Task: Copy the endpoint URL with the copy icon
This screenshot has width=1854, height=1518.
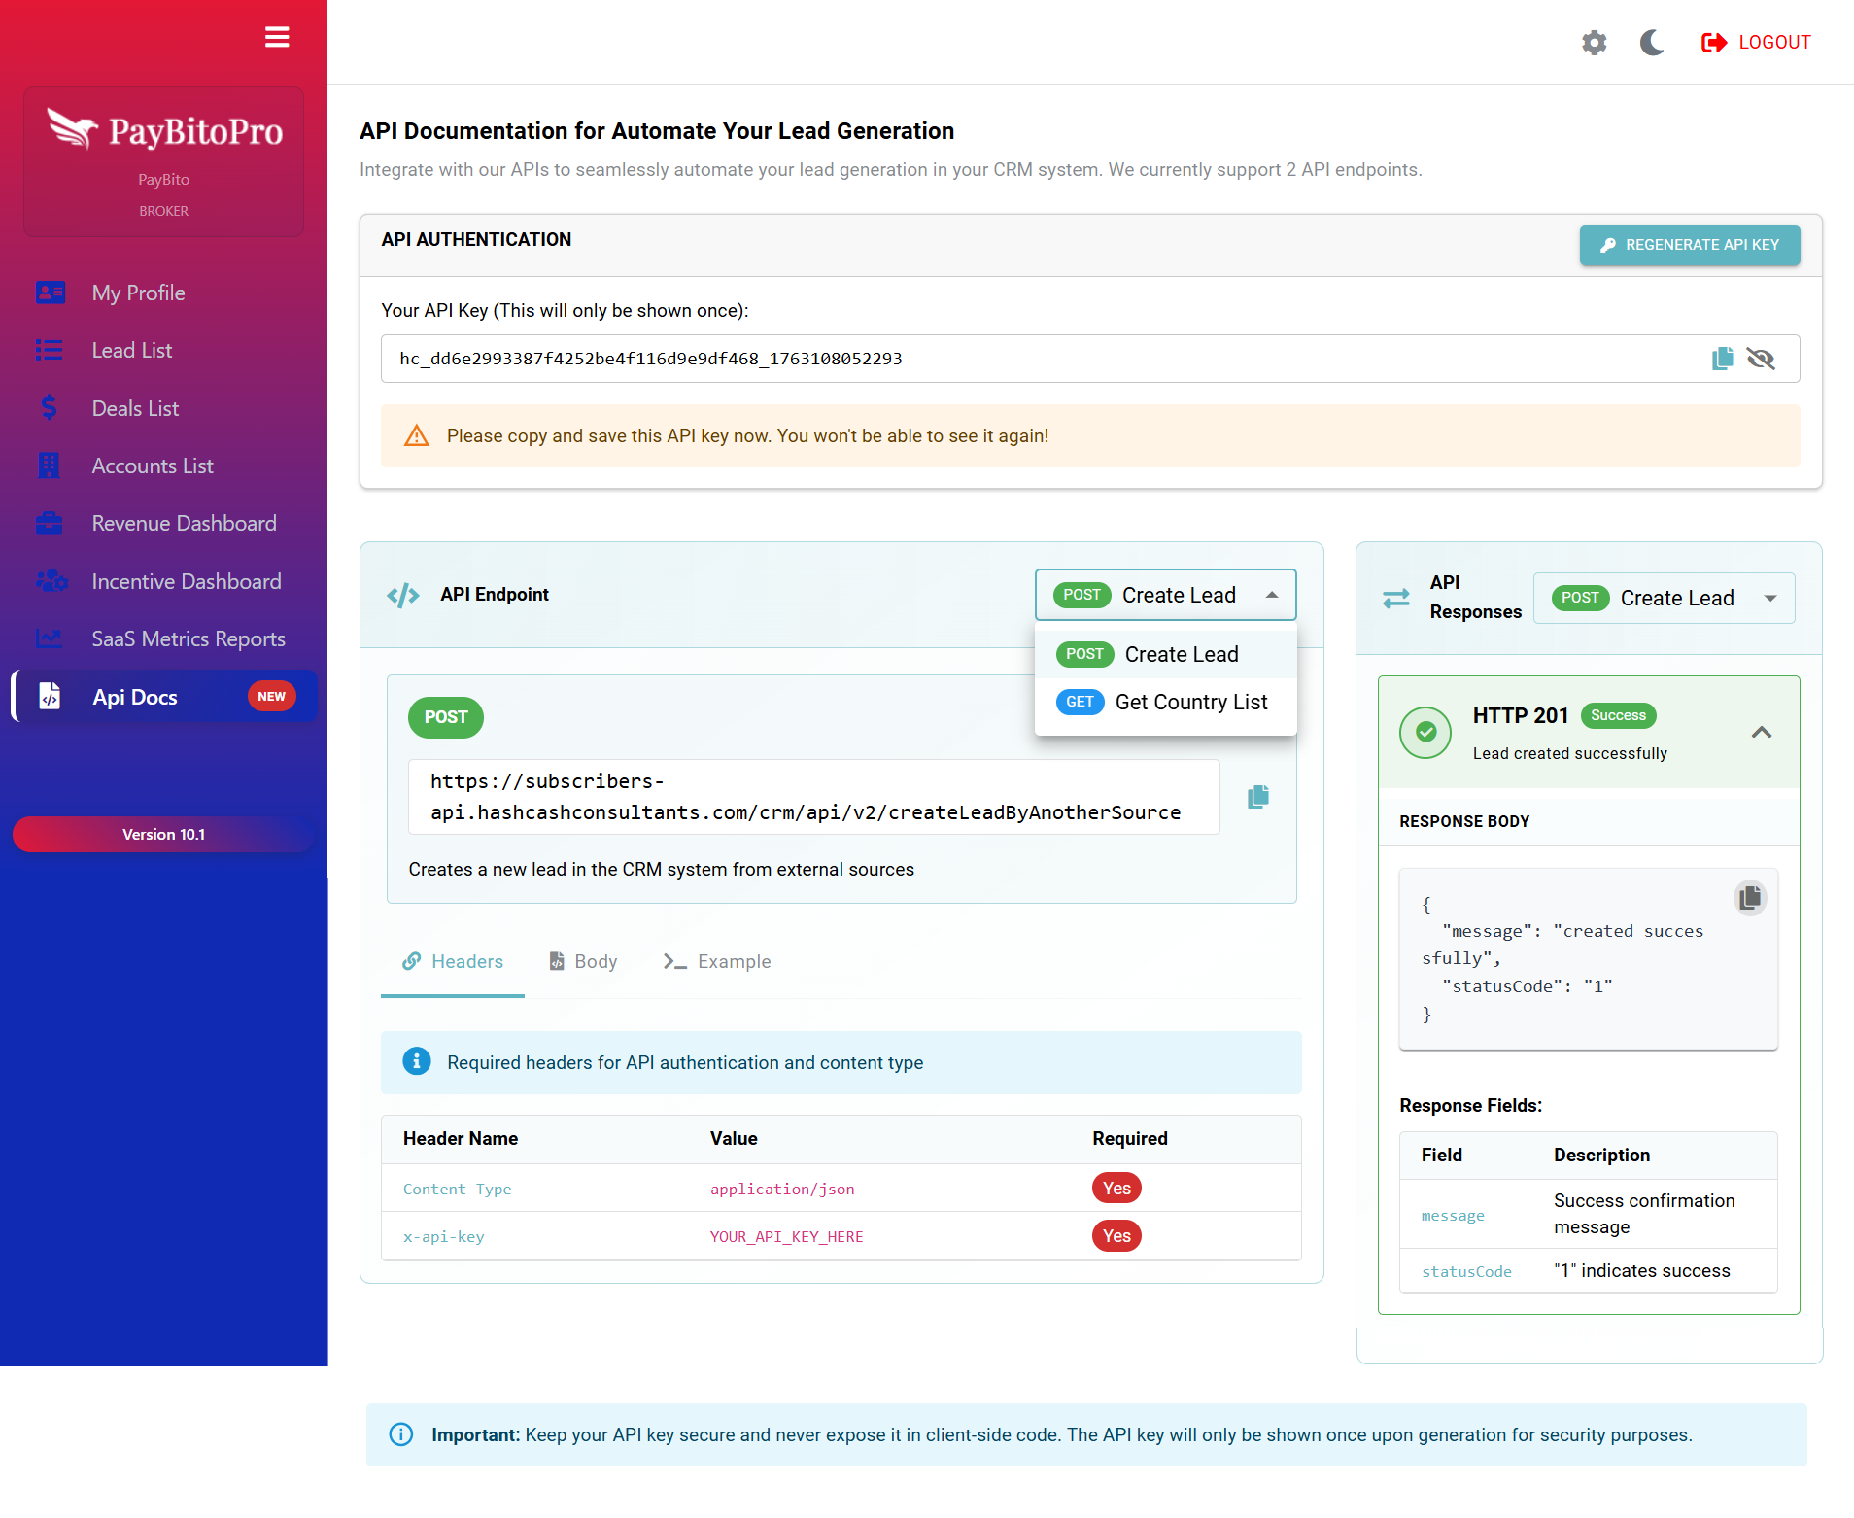Action: 1257,797
